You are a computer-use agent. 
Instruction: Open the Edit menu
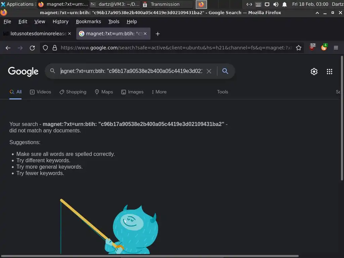23,21
